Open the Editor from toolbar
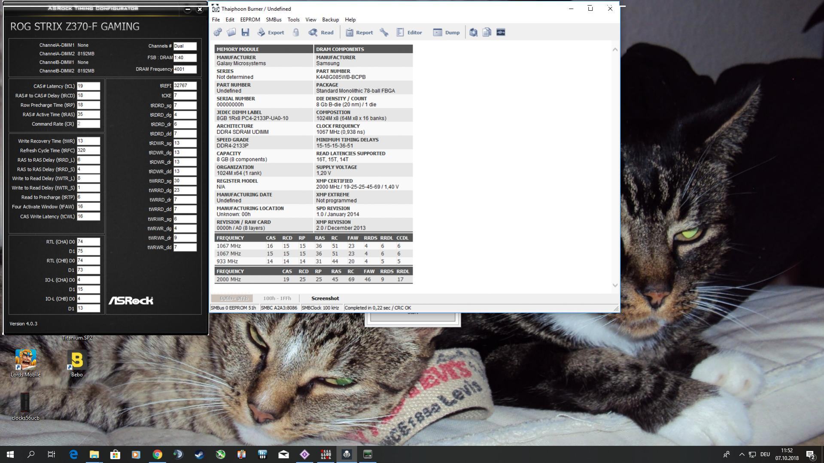The width and height of the screenshot is (824, 463). point(409,32)
